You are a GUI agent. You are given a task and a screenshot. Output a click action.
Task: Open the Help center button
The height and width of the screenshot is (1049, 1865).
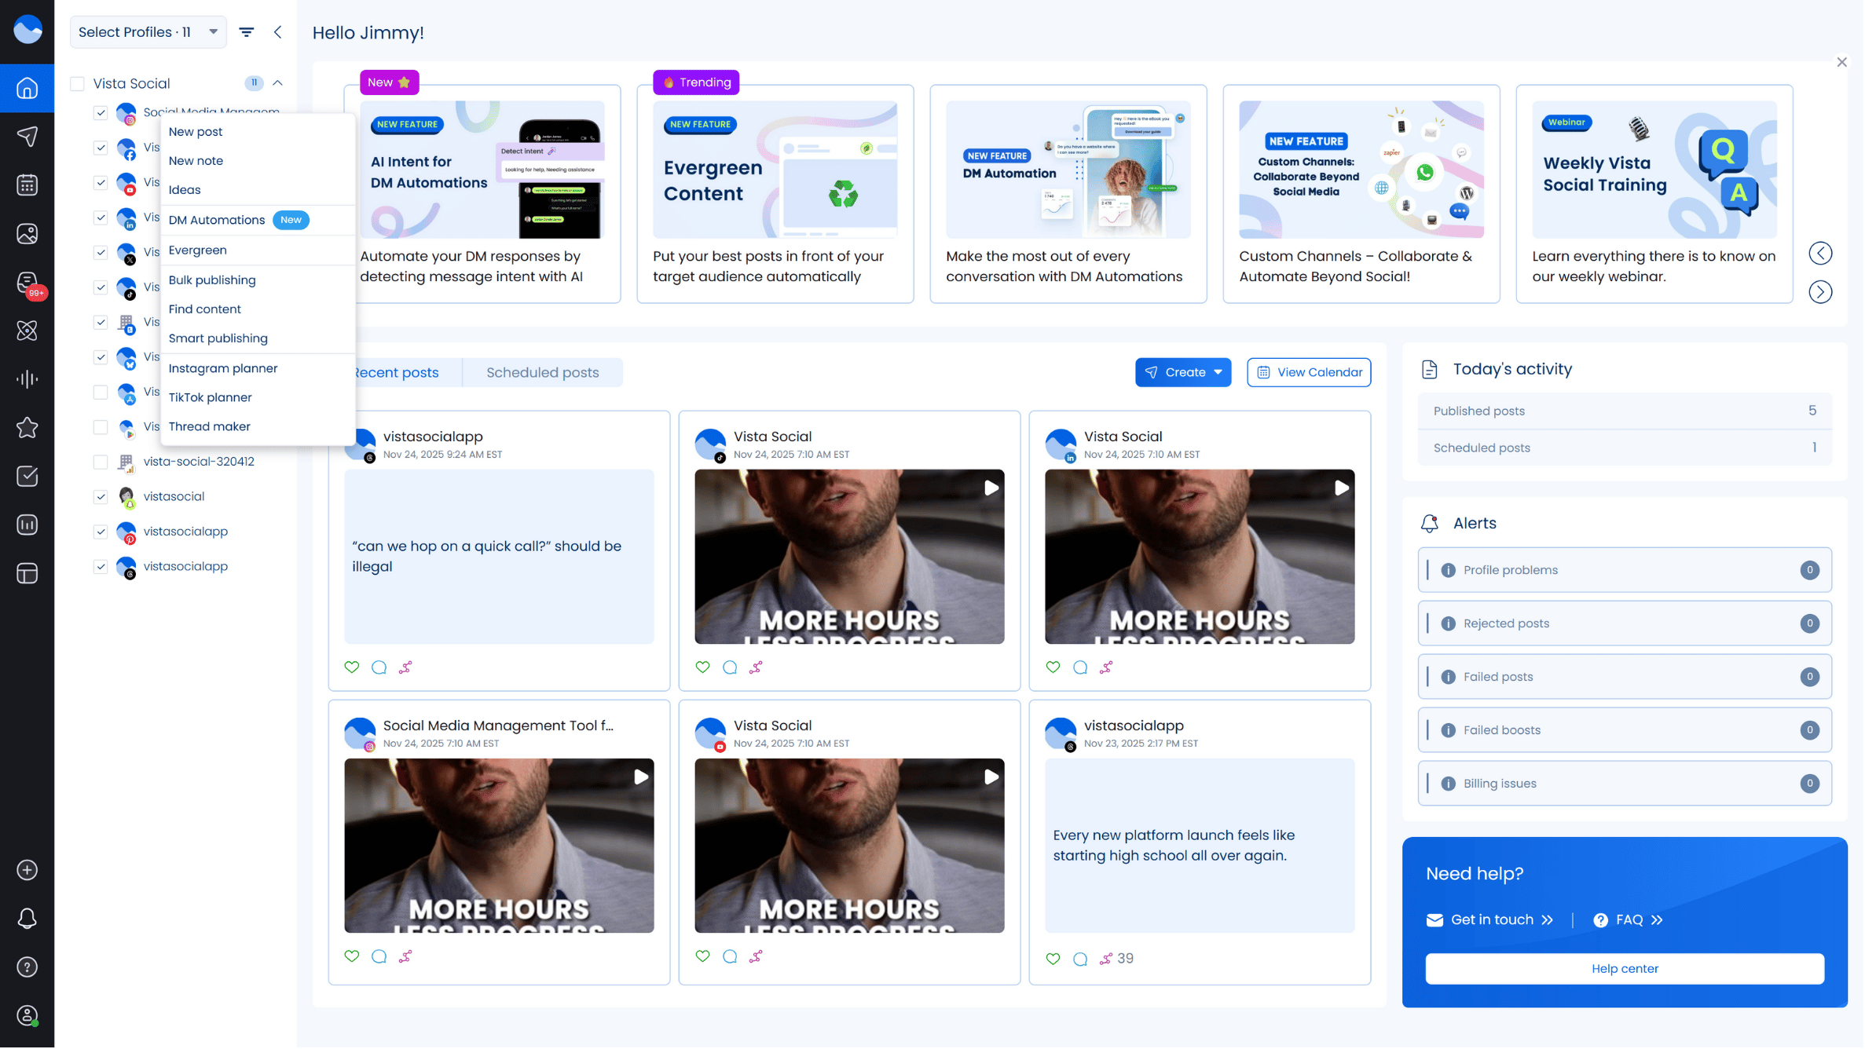pos(1625,969)
